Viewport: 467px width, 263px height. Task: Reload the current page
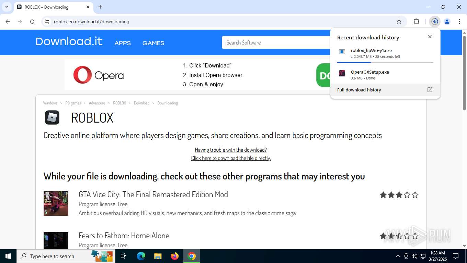coord(32,22)
